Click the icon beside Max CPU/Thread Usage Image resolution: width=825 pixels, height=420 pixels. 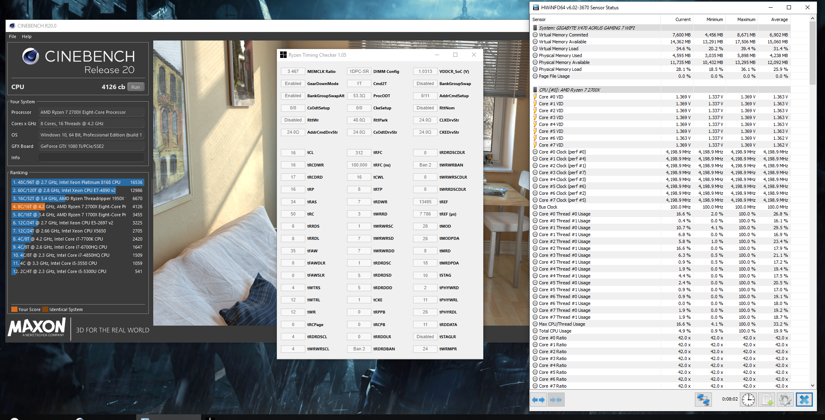(x=535, y=324)
